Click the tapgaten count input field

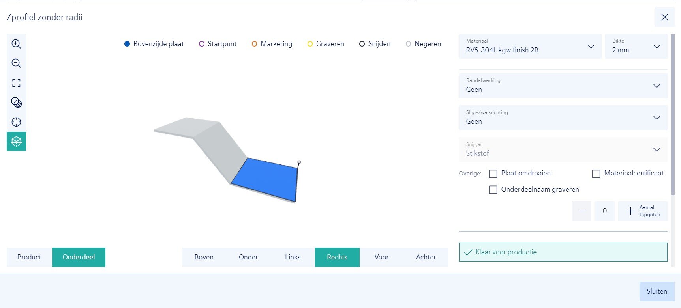pyautogui.click(x=604, y=211)
